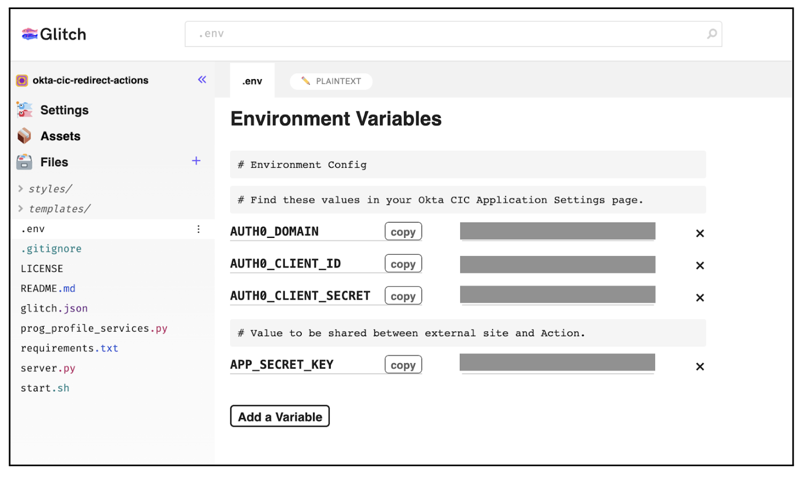Image resolution: width=807 pixels, height=478 pixels.
Task: Delete the AUTH0_CLIENT_SECRET variable
Action: click(x=699, y=297)
